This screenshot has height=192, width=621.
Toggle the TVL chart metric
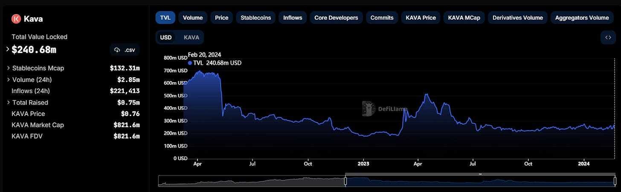pyautogui.click(x=165, y=18)
